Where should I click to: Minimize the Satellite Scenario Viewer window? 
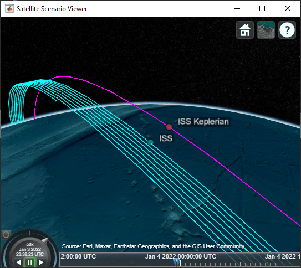pyautogui.click(x=237, y=8)
